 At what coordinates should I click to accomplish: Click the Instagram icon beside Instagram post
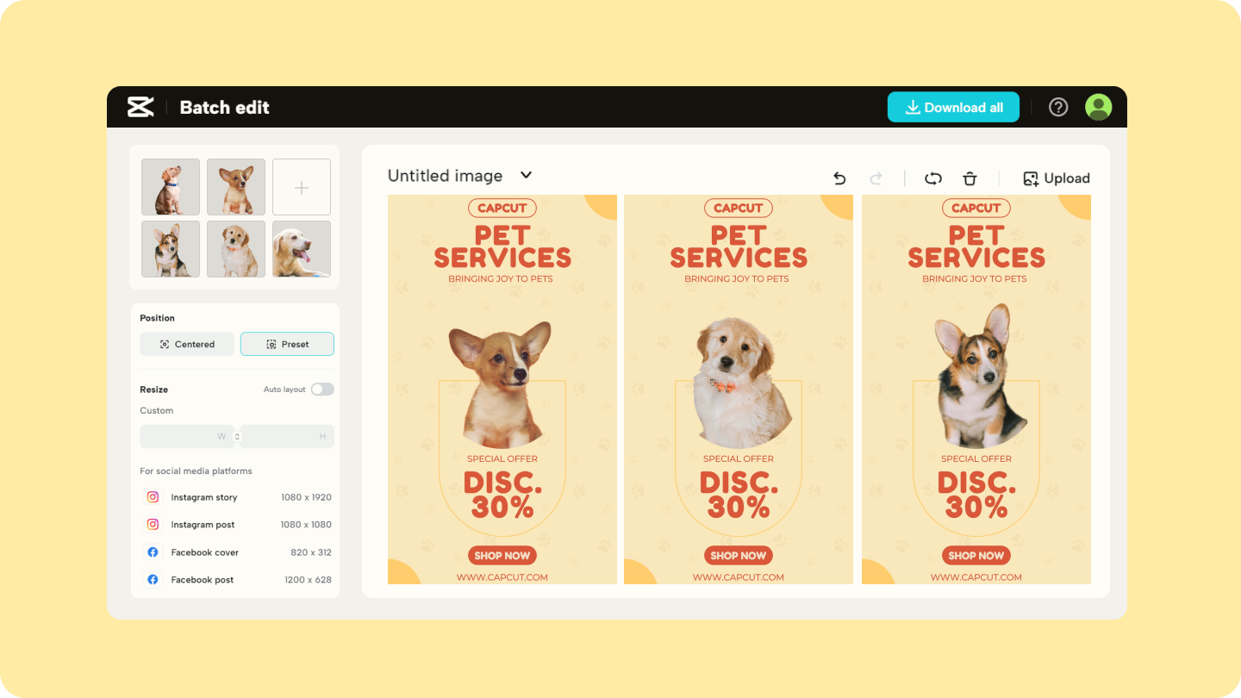pyautogui.click(x=153, y=525)
